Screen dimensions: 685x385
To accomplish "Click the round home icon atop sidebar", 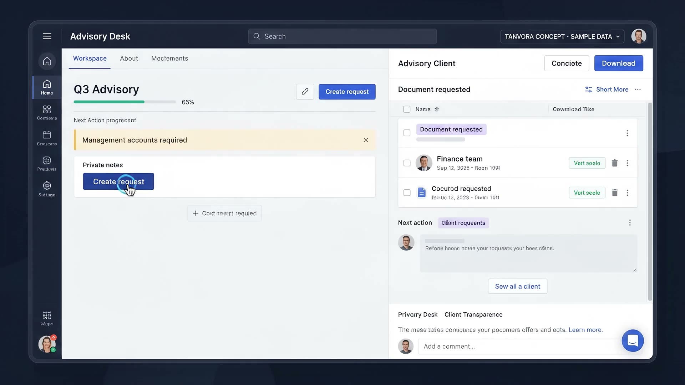I will (47, 61).
